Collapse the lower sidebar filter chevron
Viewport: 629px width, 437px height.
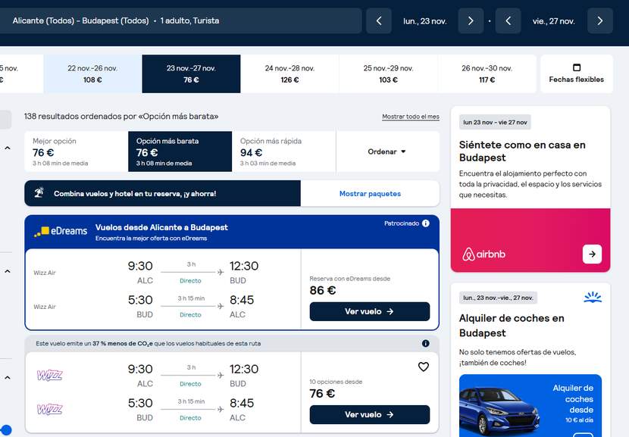(8, 378)
